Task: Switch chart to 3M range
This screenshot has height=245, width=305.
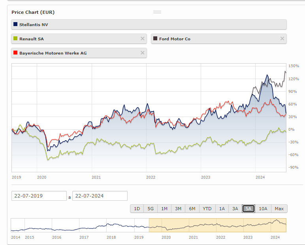Action: tap(178, 209)
